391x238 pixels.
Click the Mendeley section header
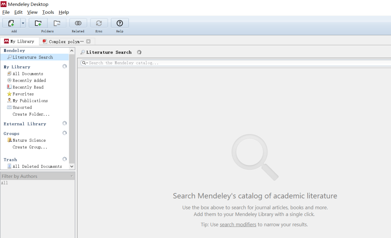[x=14, y=51]
